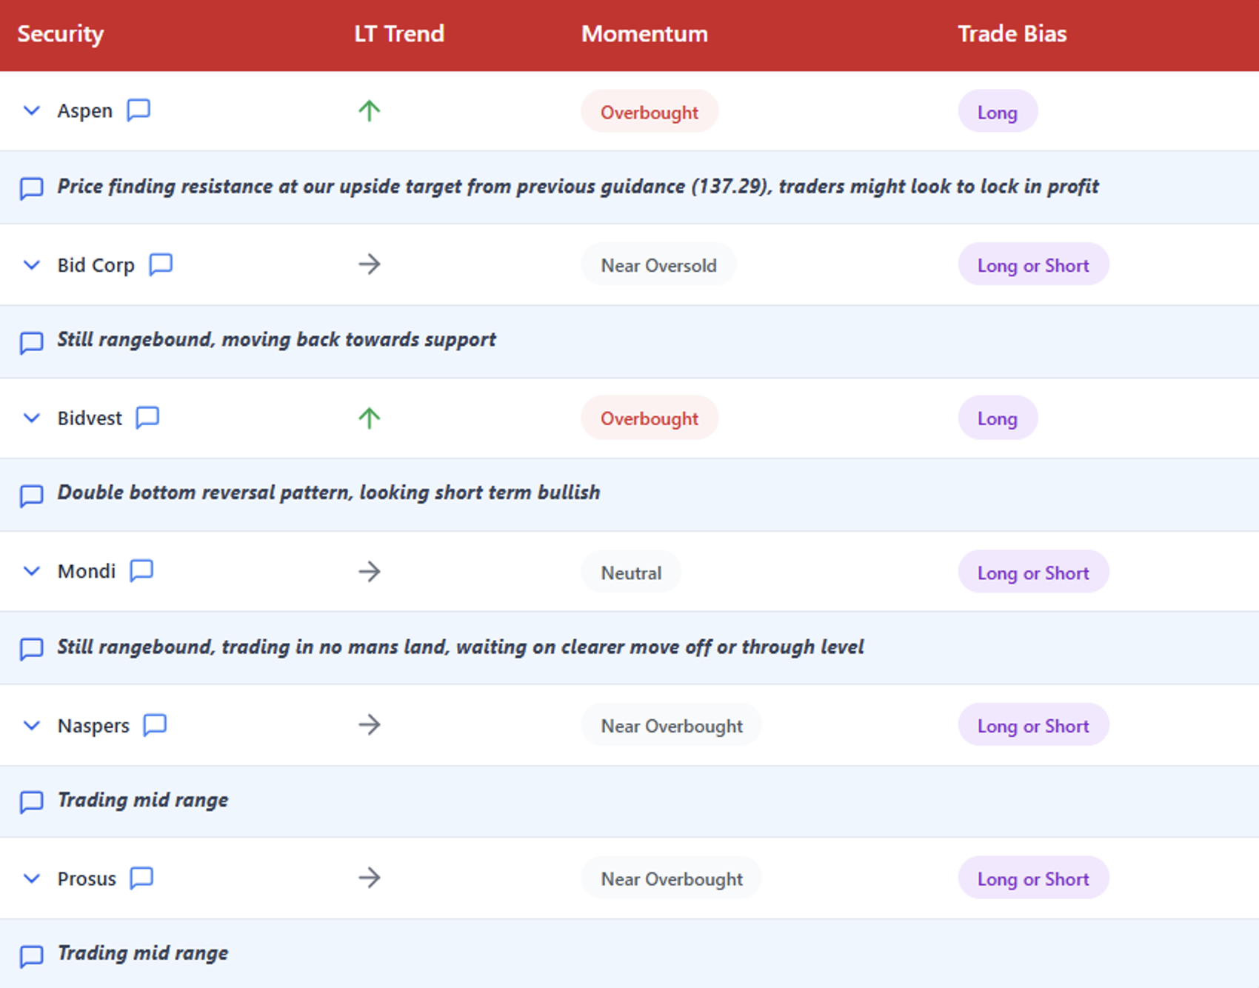Select the Long trade bias badge for Bidvest
Screen dimensions: 1259x988
coord(997,418)
